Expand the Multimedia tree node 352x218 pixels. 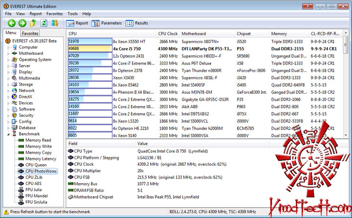tap(8, 78)
